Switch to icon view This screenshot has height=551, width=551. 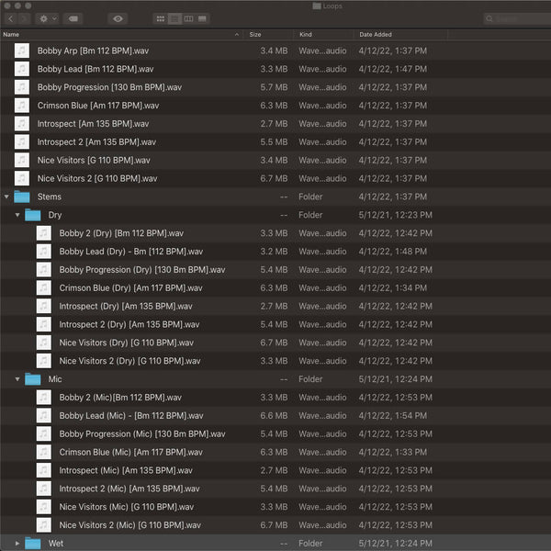161,18
